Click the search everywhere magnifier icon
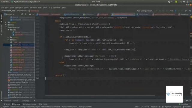The height and width of the screenshot is (108, 192). click(190, 11)
